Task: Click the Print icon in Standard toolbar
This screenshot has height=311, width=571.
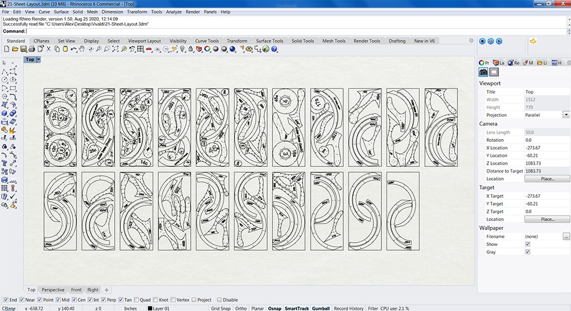Action: [x=31, y=50]
